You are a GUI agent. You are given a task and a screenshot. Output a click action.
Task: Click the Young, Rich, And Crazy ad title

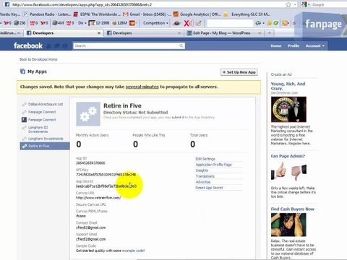tap(288, 86)
